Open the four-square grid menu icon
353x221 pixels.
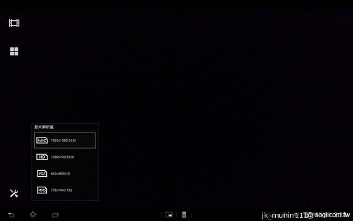pyautogui.click(x=14, y=51)
